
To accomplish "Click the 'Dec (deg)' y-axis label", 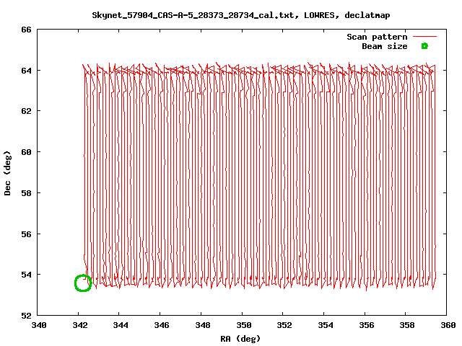I will 7,173.
